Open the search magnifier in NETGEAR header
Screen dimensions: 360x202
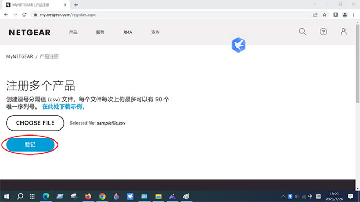click(x=302, y=32)
